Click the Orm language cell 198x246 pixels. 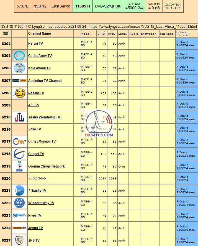pyautogui.click(x=123, y=166)
